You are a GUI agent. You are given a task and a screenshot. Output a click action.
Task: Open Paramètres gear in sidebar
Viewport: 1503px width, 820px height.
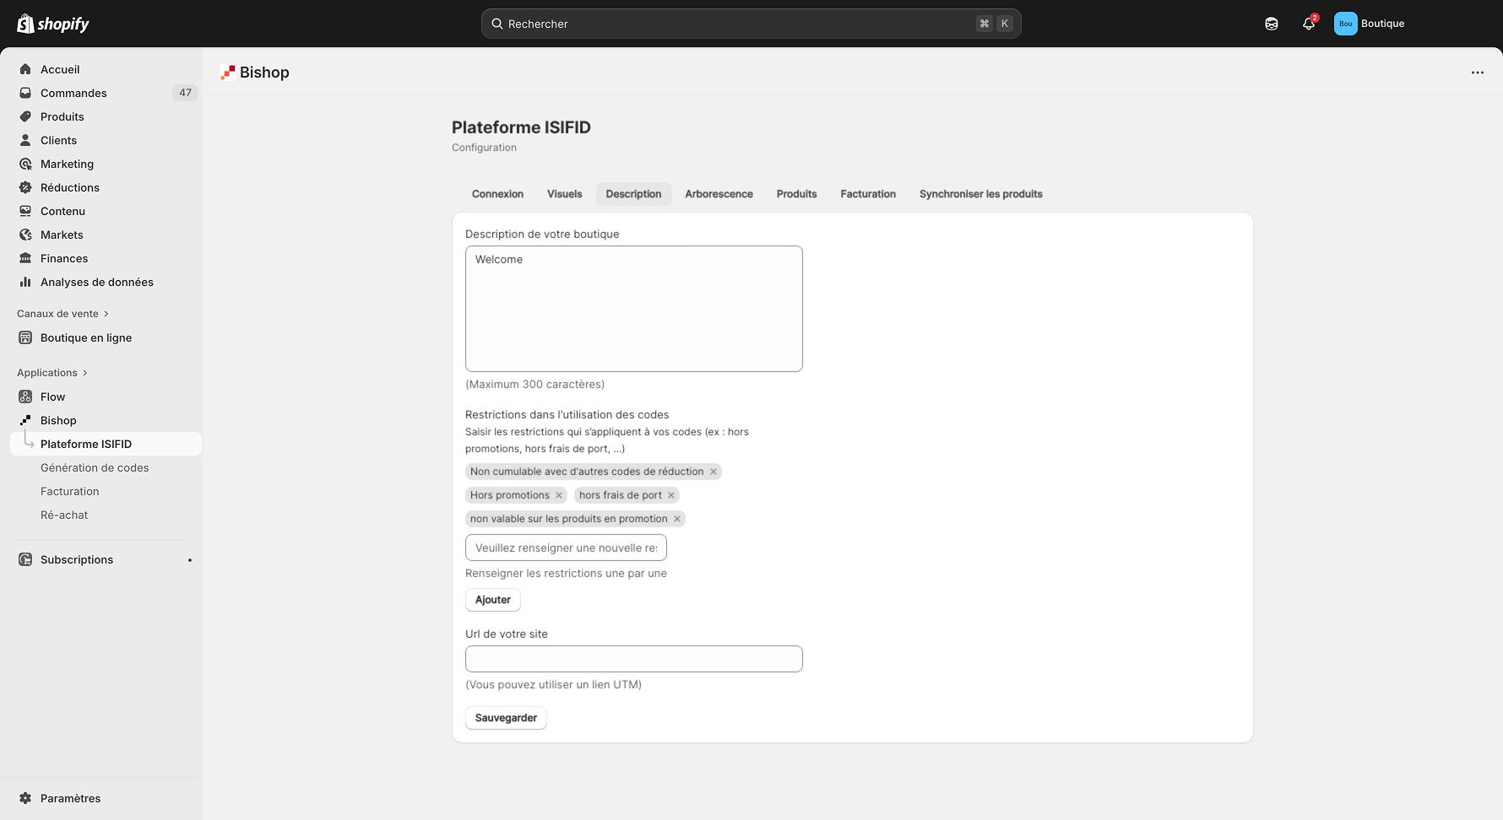coord(25,798)
